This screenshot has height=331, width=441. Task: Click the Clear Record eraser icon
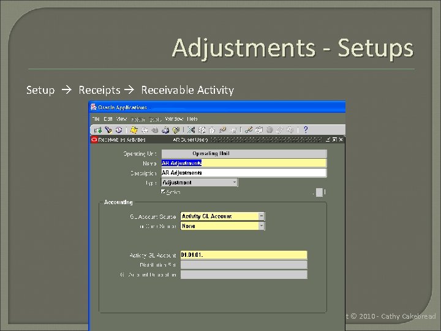tap(222, 130)
